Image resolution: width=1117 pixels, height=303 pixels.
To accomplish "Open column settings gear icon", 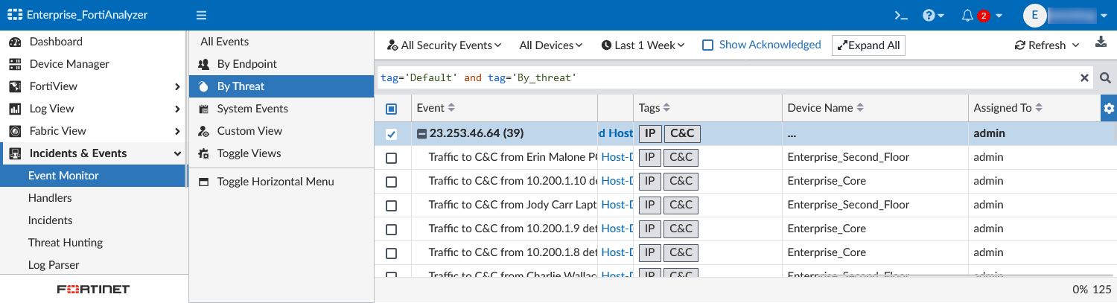I will point(1109,109).
